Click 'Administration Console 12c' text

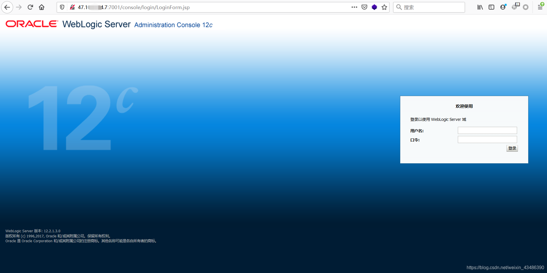(x=173, y=25)
